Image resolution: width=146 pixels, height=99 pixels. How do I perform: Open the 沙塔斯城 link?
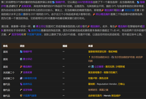point(120,67)
